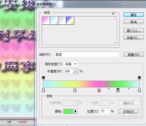Select the pink-to-white gradient preset
The image size is (146, 126).
(46, 20)
